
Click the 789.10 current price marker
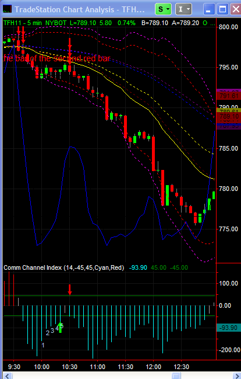click(229, 116)
